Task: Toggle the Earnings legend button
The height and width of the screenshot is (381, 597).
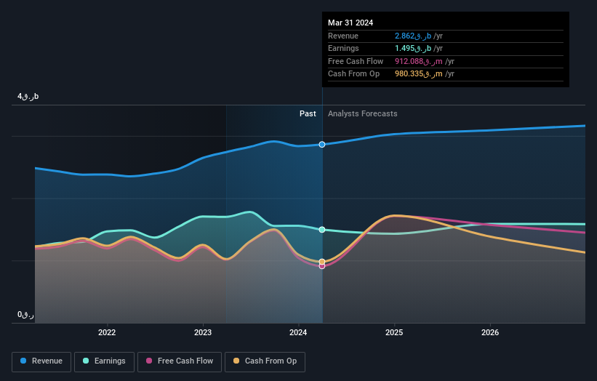Action: point(104,361)
